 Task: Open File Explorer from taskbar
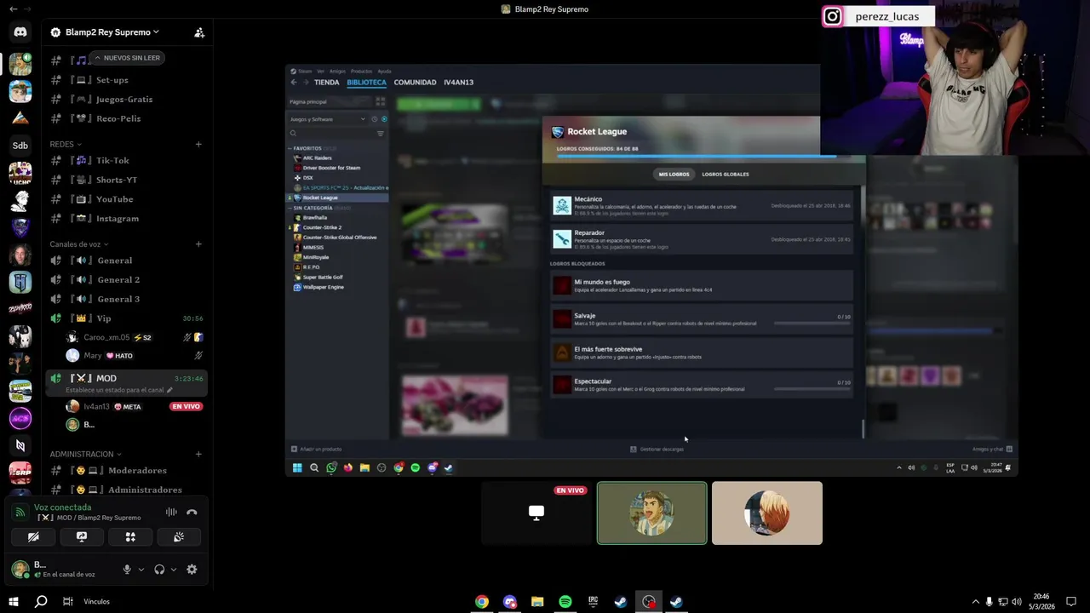537,602
